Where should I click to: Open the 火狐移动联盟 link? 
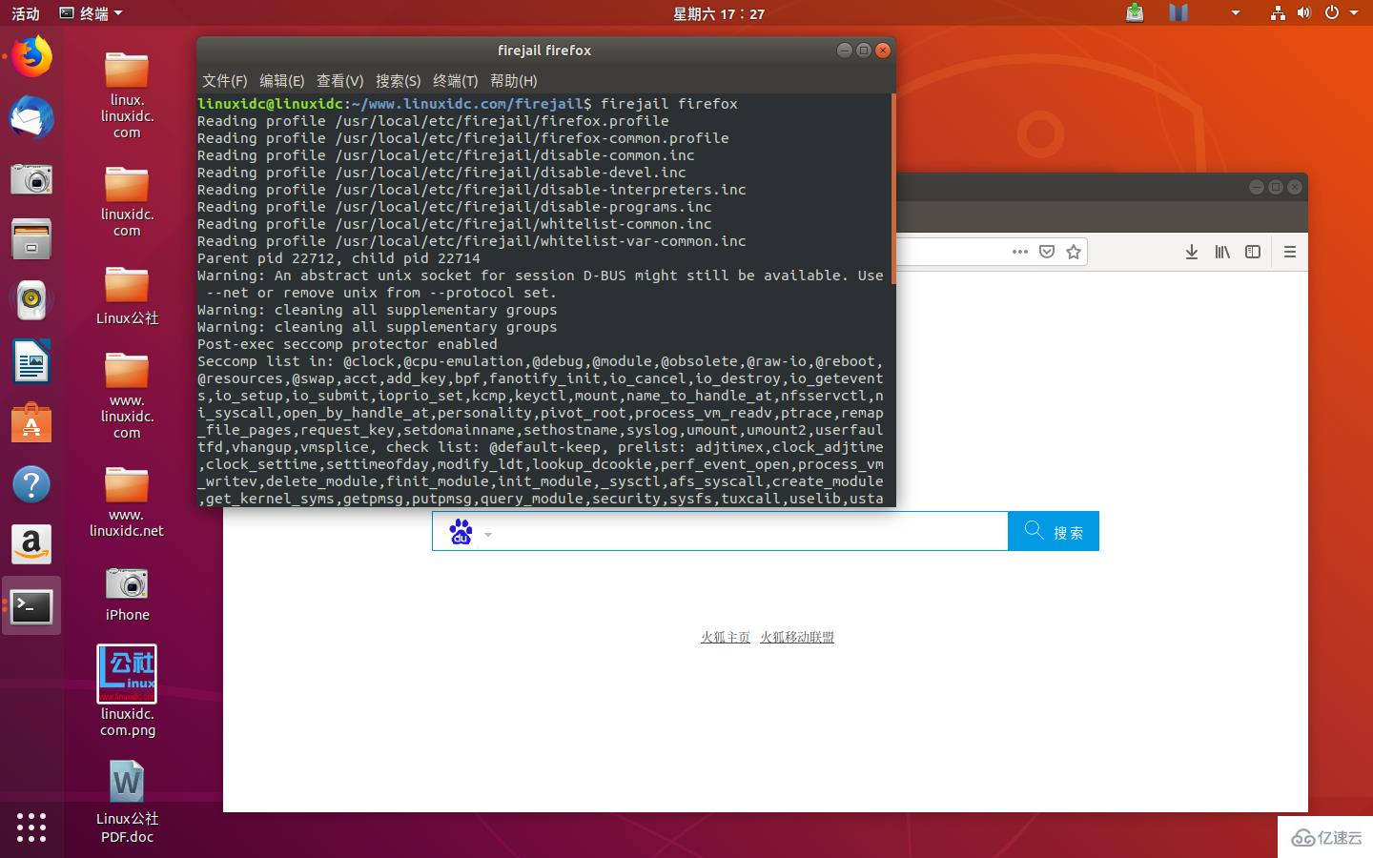point(797,637)
